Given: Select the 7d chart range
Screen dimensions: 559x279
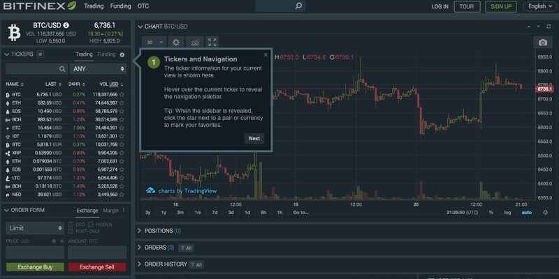Looking at the screenshot, I should (215, 213).
